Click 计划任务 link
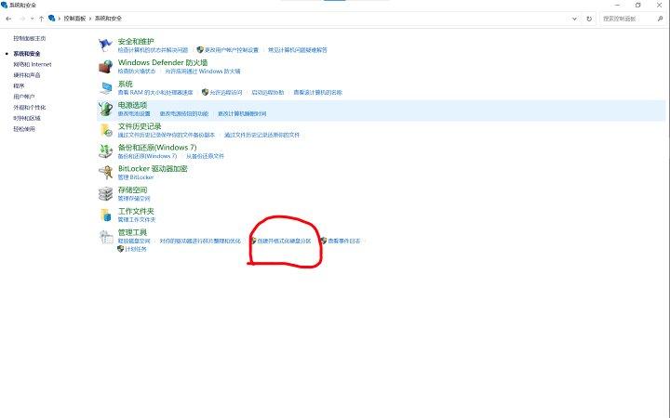The height and width of the screenshot is (418, 670). click(x=136, y=249)
